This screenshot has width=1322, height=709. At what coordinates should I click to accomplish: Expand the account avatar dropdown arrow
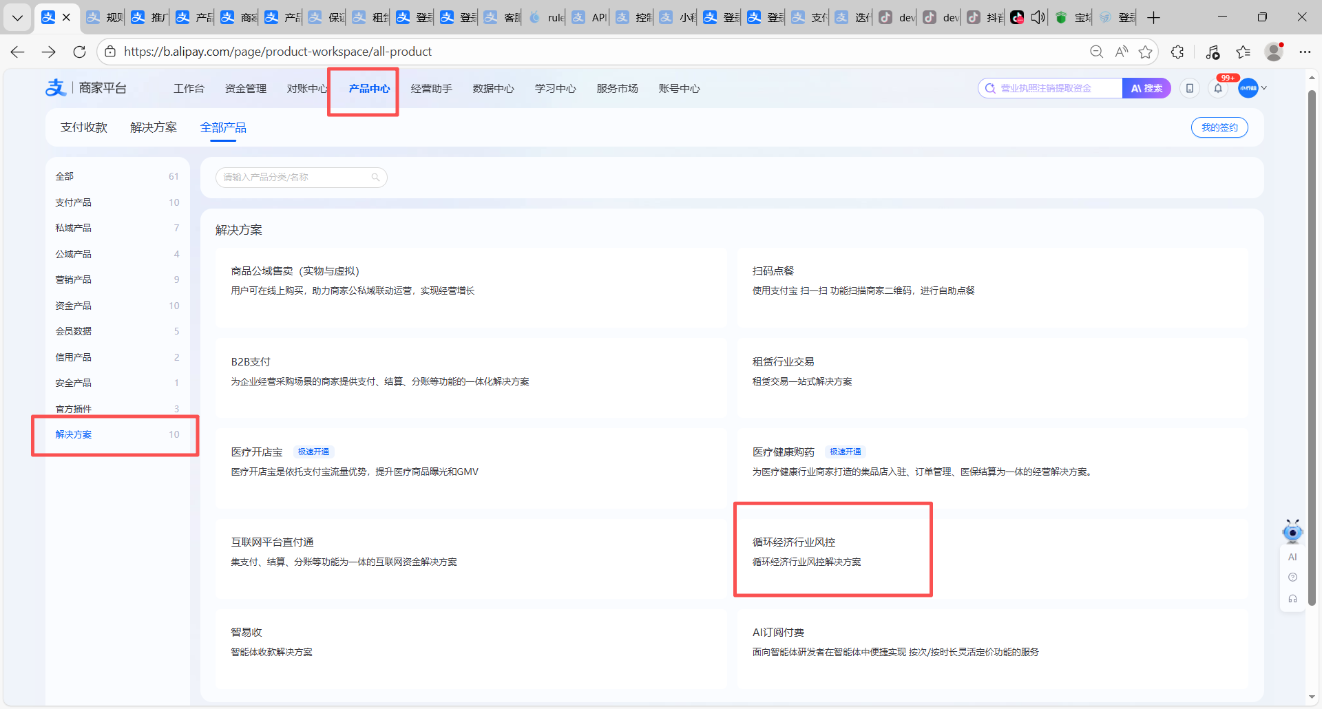click(1264, 88)
